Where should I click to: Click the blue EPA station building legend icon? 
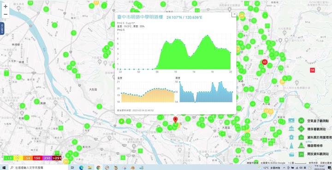pos(291,129)
